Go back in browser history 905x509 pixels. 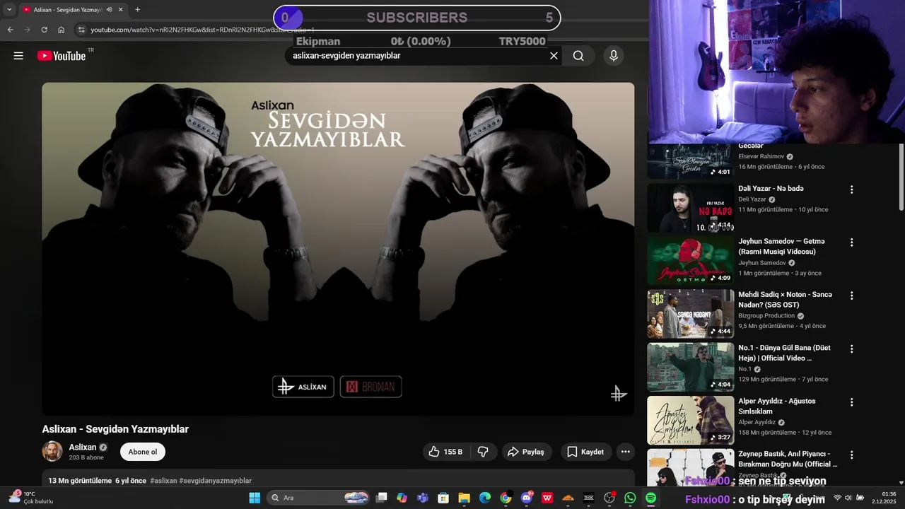coord(10,30)
